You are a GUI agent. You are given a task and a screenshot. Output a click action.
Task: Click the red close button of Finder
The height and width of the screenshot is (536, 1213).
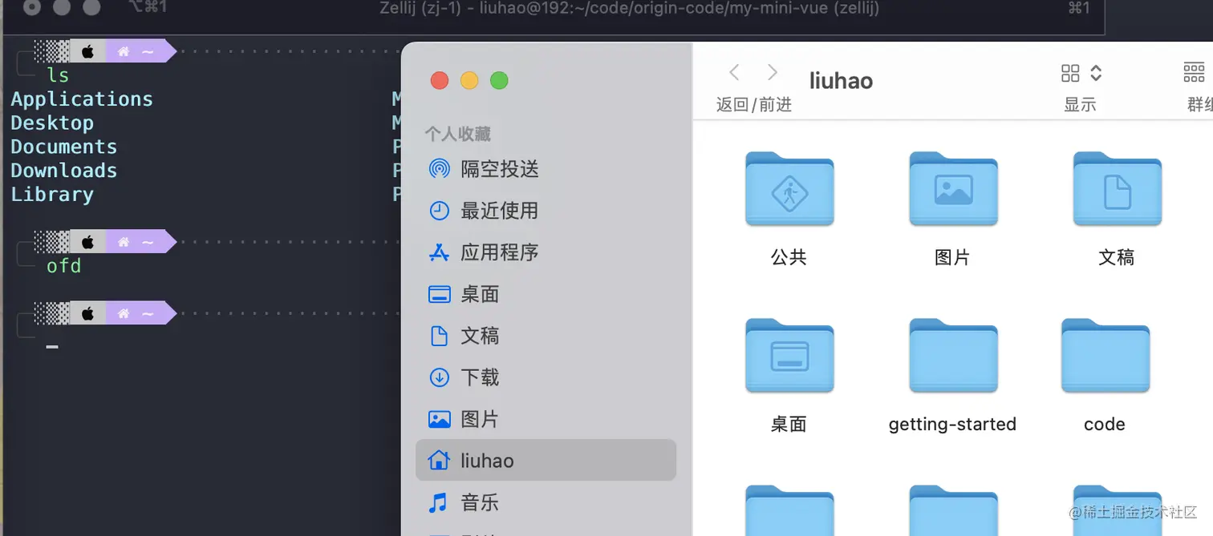point(440,80)
